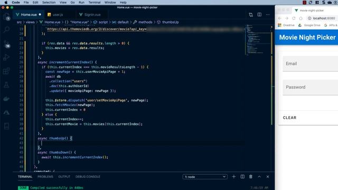The image size is (338, 190).
Task: Click the Password field in the browser
Action: [x=311, y=87]
